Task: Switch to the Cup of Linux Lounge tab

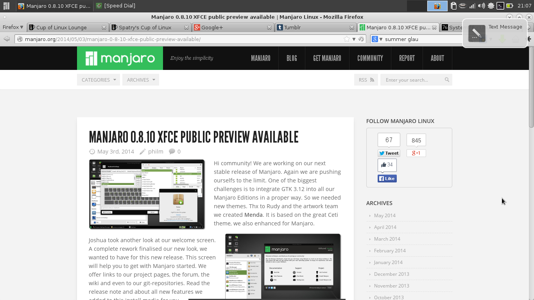Action: [x=68, y=27]
